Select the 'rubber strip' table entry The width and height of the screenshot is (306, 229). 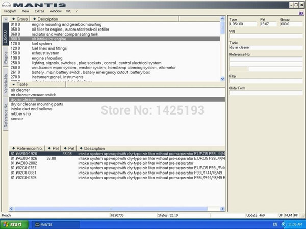[117, 113]
